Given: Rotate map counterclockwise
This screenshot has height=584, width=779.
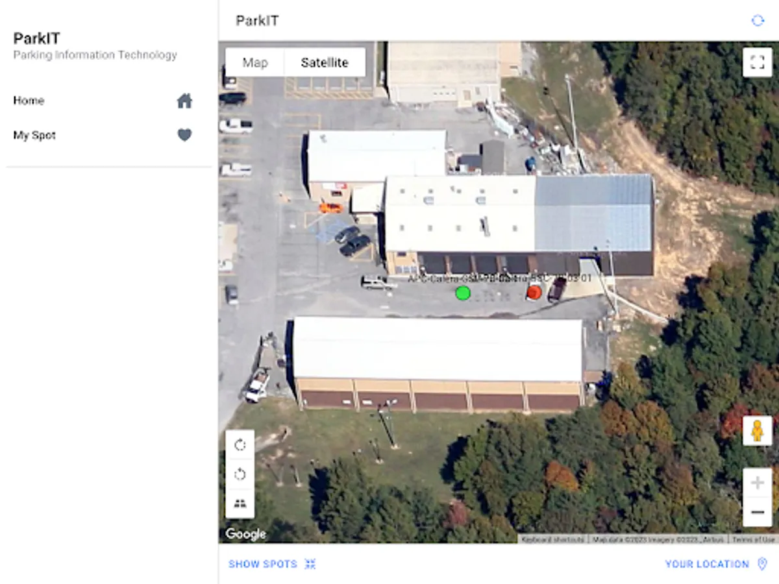Looking at the screenshot, I should 240,474.
